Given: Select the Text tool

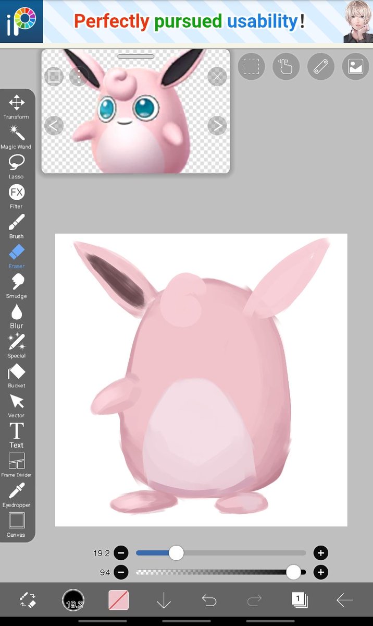Looking at the screenshot, I should coord(17,435).
